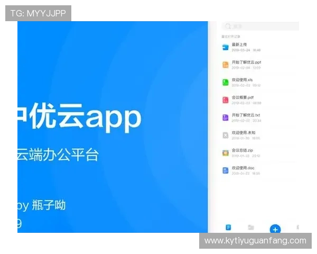The image size is (317, 254).
Task: Click the gray unknown-type file icon
Action: [226, 135]
